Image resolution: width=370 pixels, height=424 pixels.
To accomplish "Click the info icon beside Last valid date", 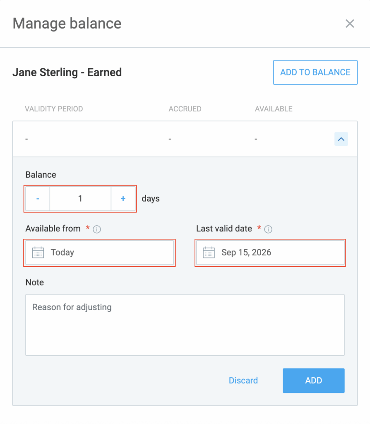I will coord(269,229).
